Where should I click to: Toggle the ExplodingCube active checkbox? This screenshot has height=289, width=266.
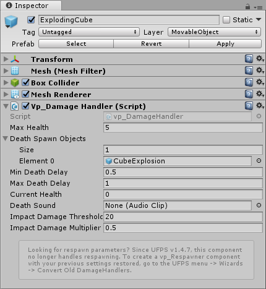tap(31, 20)
